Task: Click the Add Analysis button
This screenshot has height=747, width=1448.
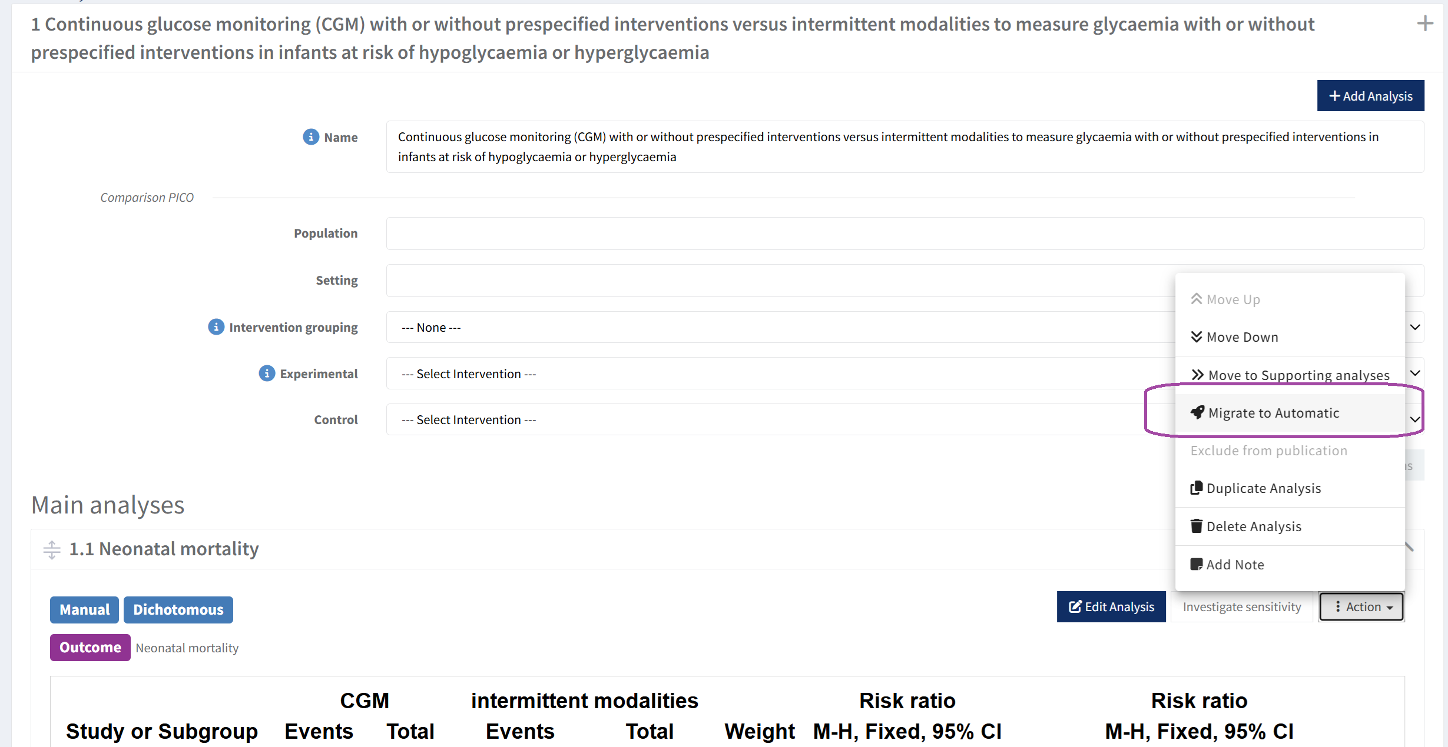Action: click(1371, 96)
